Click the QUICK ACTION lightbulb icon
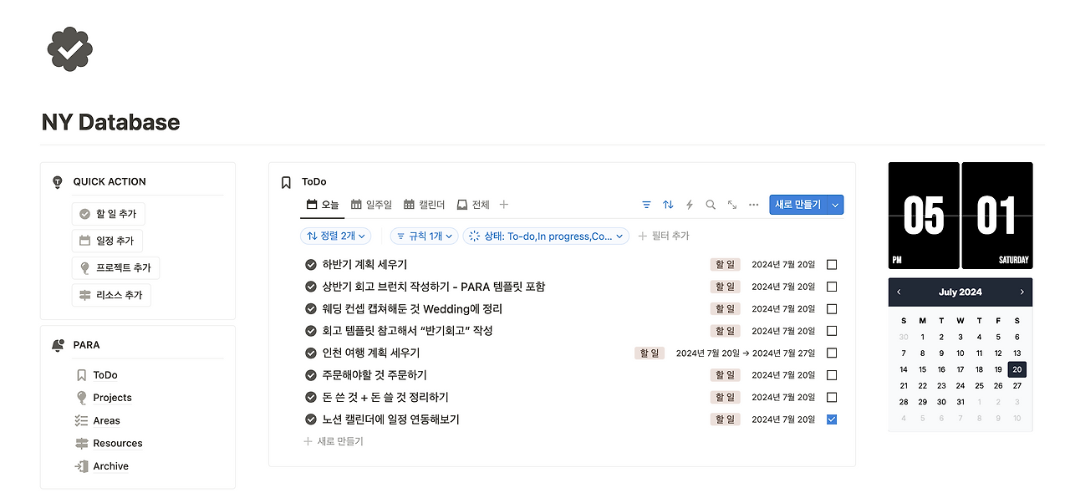 click(x=57, y=181)
